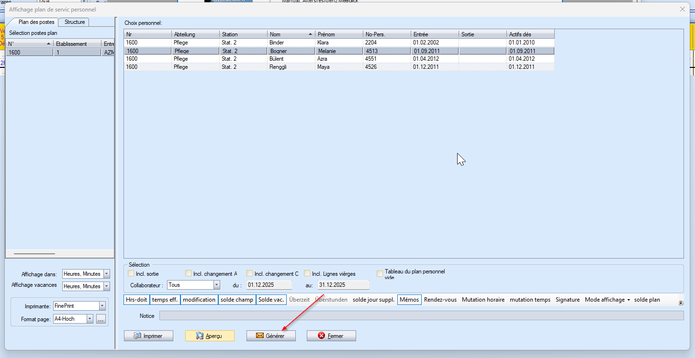Click the Imprimer printer button
Viewport: 695px width, 358px height.
click(x=148, y=336)
